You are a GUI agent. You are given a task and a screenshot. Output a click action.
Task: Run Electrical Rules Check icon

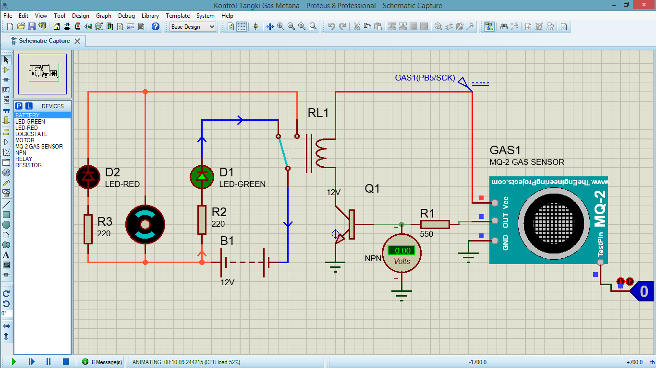click(564, 27)
